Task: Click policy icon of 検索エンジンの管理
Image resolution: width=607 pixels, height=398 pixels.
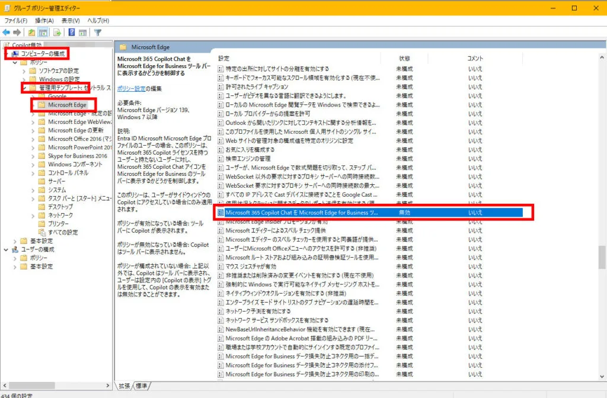Action: coord(221,159)
